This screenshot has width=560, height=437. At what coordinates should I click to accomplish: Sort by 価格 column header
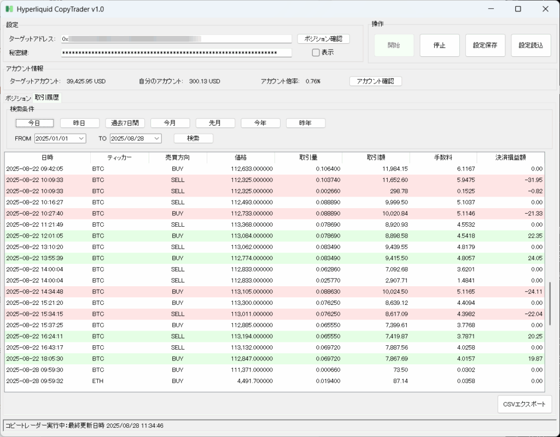241,157
